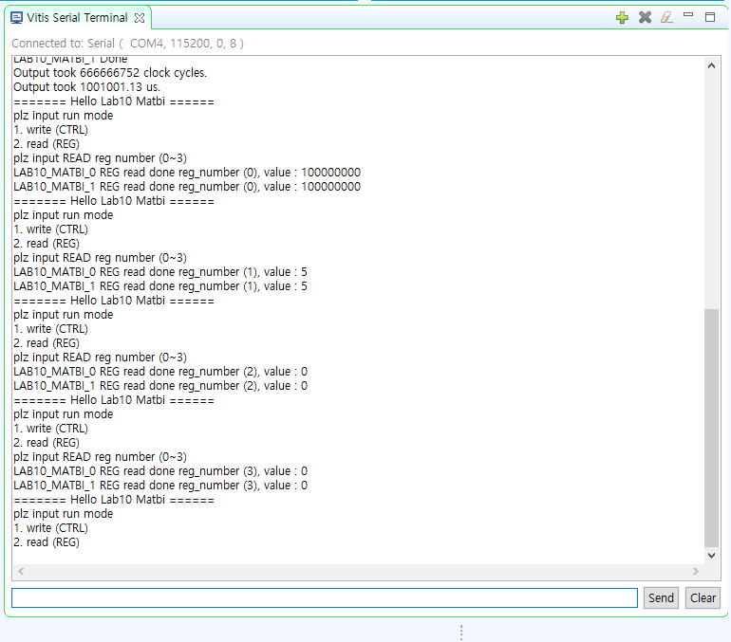The height and width of the screenshot is (642, 731).
Task: Click the Vitis Serial Terminal monitor icon
Action: click(16, 18)
